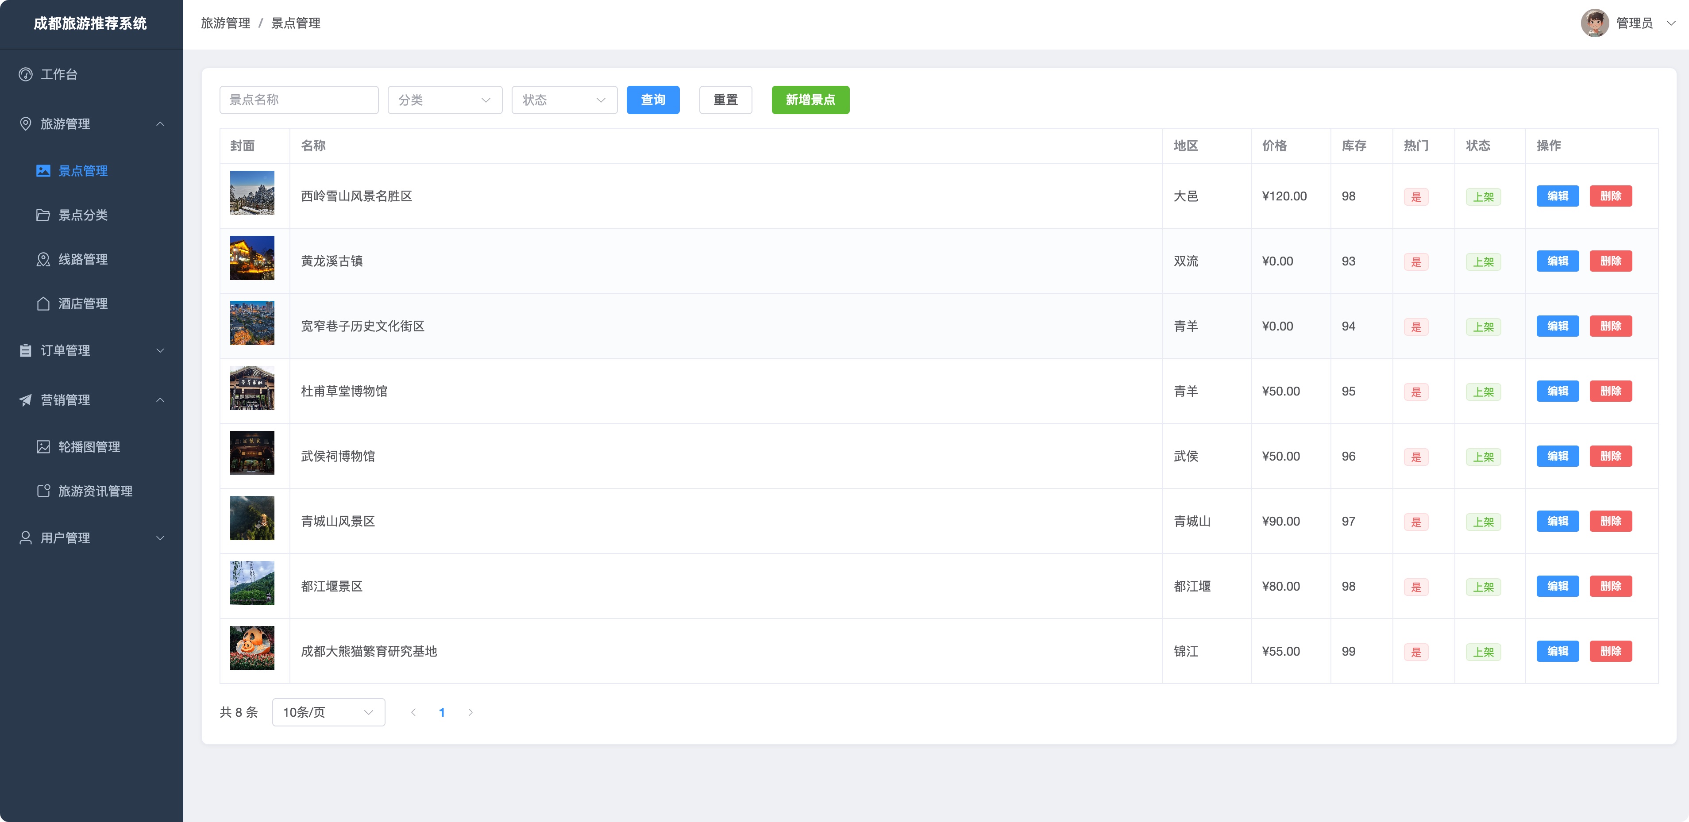1689x822 pixels.
Task: Edit the 武侯祠博物馆 row
Action: click(x=1557, y=456)
